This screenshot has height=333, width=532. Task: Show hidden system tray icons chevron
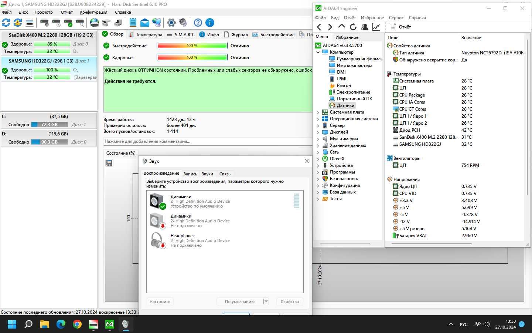pos(451,324)
